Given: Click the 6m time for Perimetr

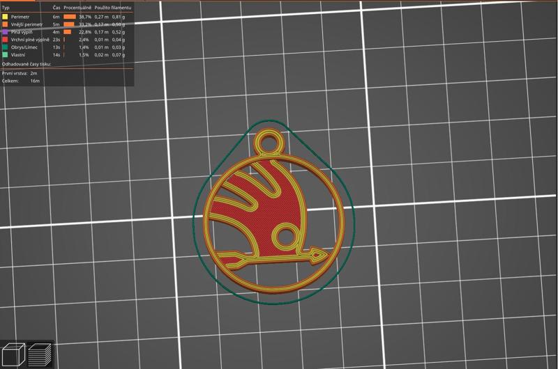Looking at the screenshot, I should tap(56, 17).
